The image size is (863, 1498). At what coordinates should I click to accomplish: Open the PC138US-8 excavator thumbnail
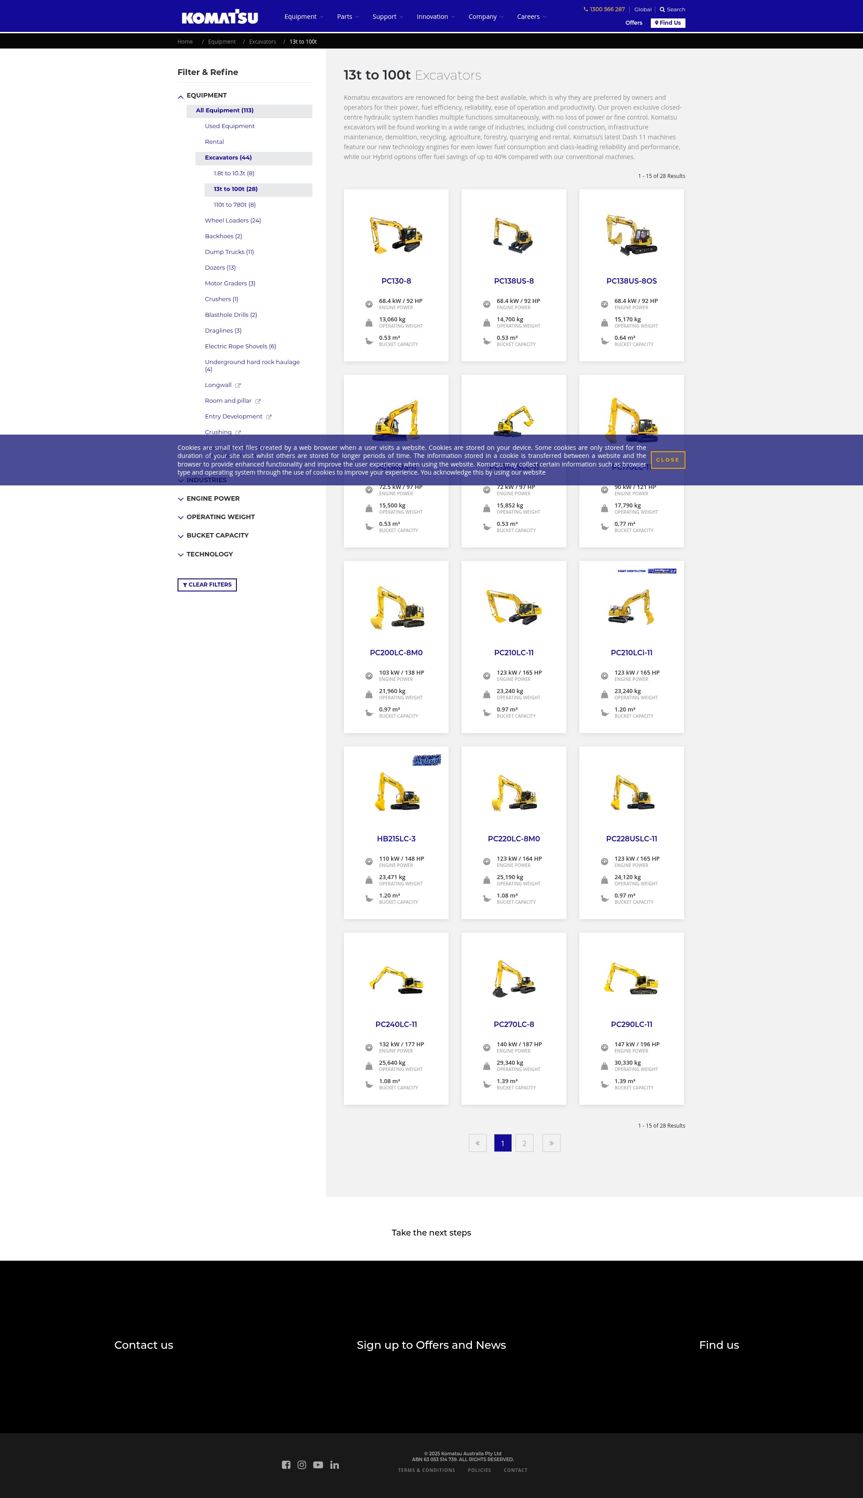514,235
